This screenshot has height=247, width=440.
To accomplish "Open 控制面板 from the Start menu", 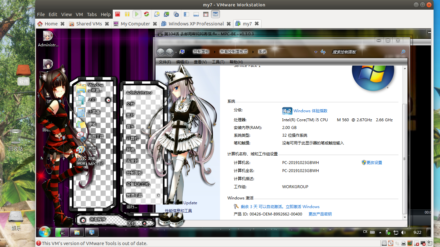I will click(134, 173).
